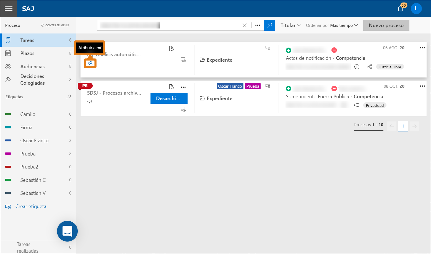Go to next page arrow

coord(414,126)
